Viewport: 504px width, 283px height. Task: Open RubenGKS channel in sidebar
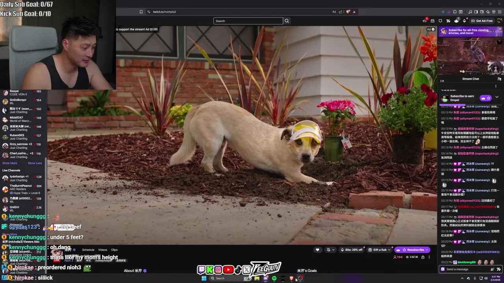22,137
